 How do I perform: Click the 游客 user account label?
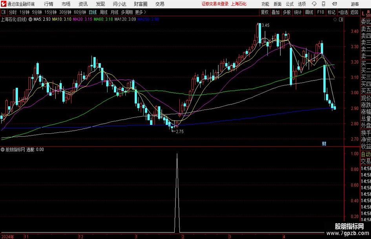click(x=355, y=4)
